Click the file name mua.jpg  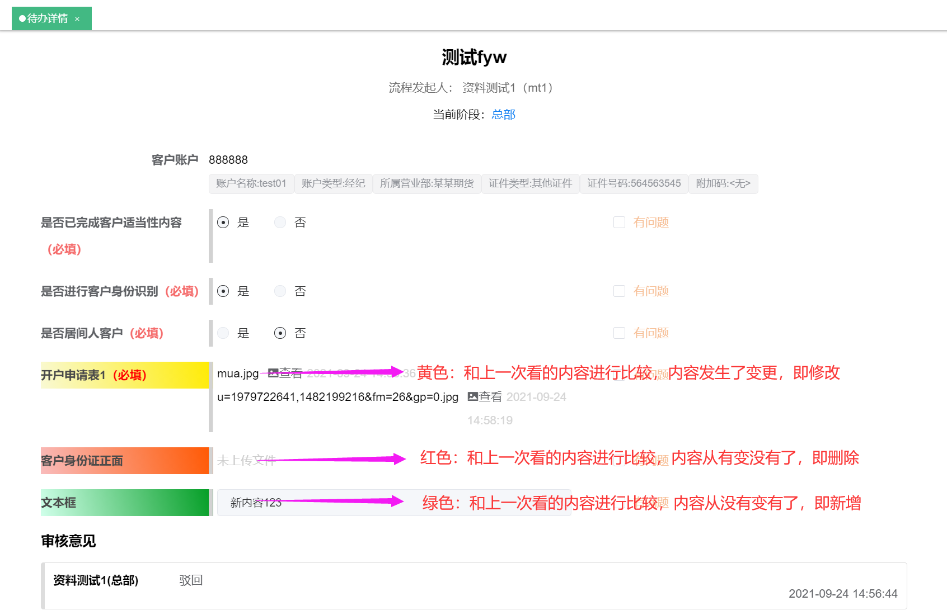point(238,373)
